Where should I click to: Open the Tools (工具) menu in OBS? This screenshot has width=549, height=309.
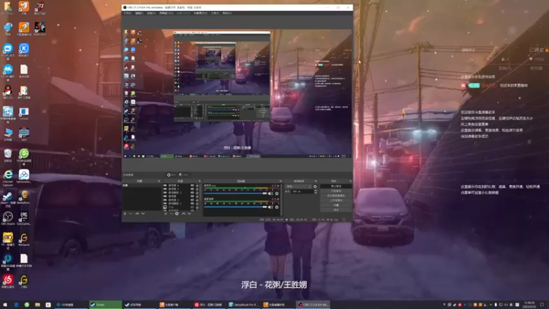215,13
